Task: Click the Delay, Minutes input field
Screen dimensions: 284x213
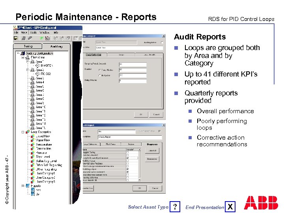Action: [x=133, y=81]
